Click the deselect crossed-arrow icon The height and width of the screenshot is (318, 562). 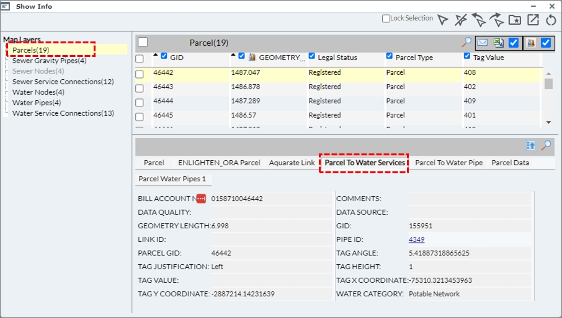460,20
